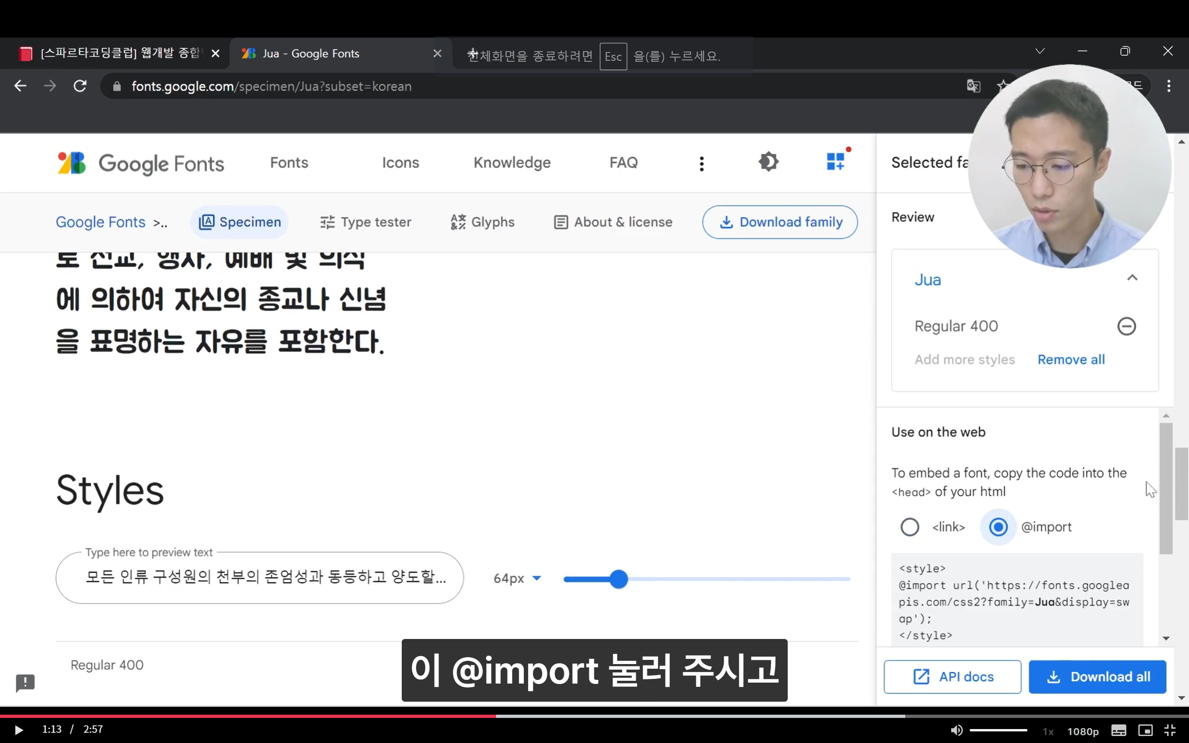Reload the page with refresh icon
1189x743 pixels.
80,86
